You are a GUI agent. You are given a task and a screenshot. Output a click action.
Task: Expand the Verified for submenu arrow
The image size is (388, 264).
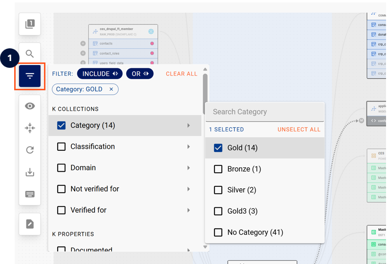tap(189, 210)
